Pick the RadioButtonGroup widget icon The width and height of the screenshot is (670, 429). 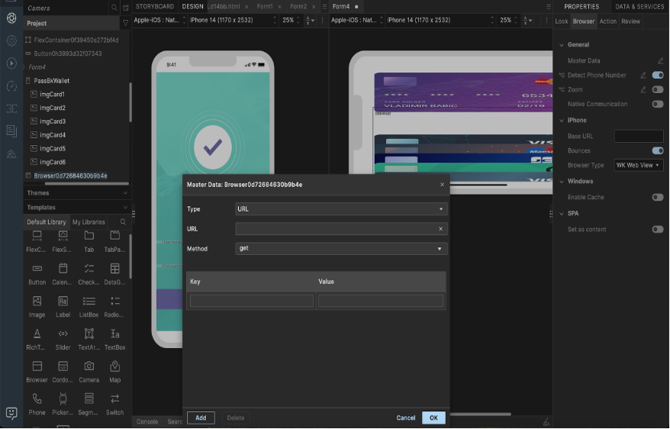(115, 302)
